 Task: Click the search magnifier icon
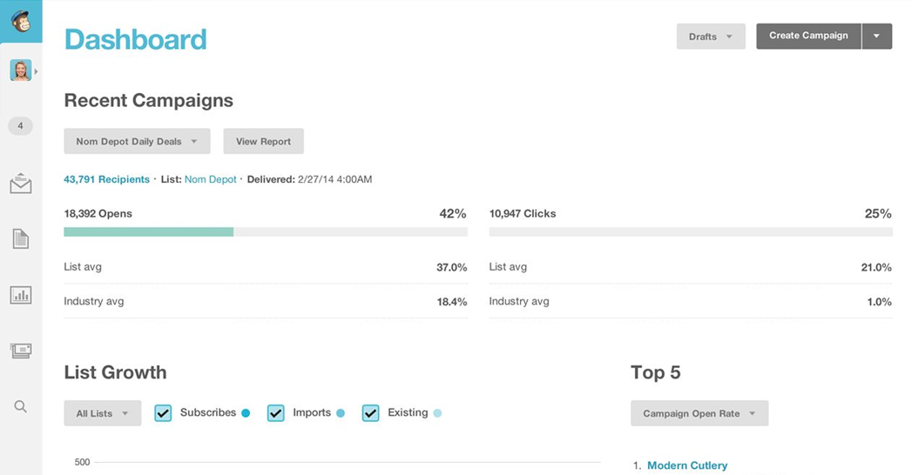point(21,406)
